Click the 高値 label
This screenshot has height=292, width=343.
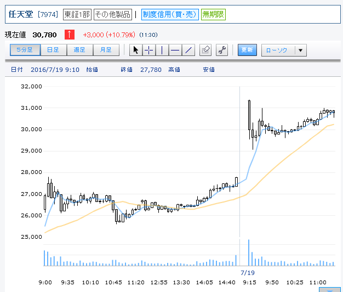tap(174, 70)
